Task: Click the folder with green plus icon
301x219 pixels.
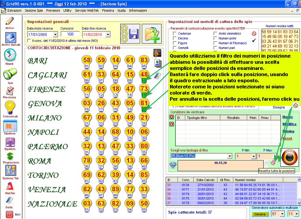Action: point(152,33)
